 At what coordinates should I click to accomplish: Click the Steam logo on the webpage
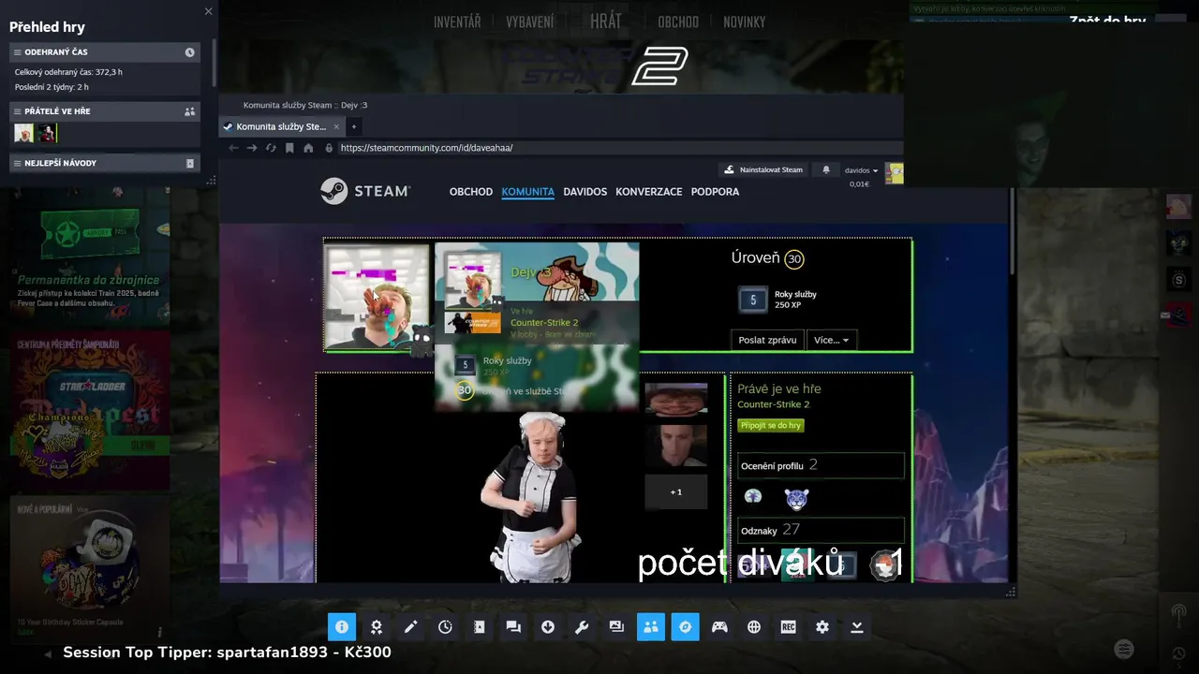[x=365, y=191]
